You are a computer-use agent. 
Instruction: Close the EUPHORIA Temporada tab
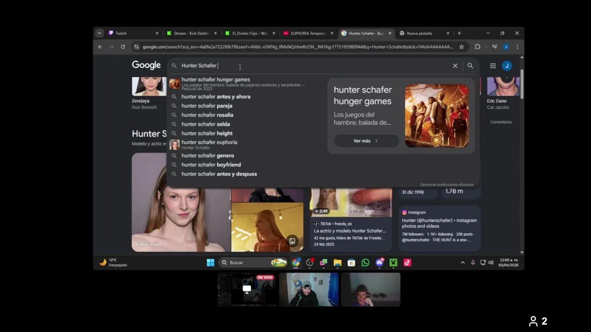click(332, 33)
